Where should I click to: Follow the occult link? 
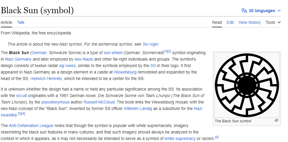click(22, 96)
